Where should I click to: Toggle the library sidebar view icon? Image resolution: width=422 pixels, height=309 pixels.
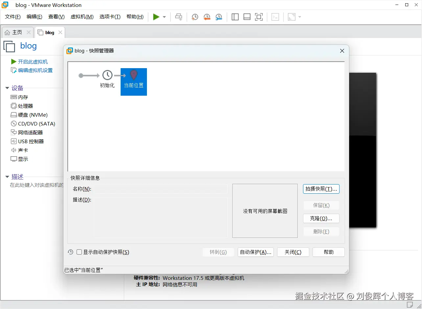235,17
